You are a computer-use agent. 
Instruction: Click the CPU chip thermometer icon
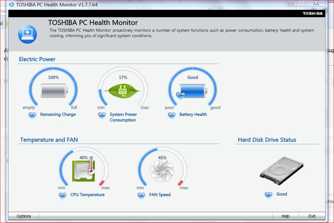pos(84,169)
